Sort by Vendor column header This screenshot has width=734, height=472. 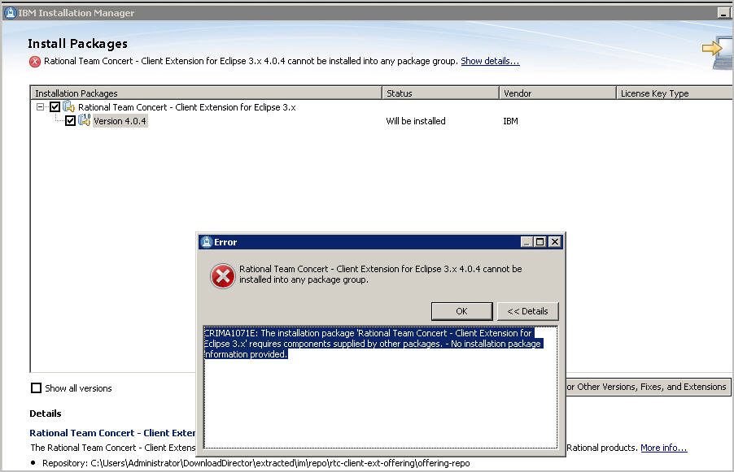coord(557,93)
